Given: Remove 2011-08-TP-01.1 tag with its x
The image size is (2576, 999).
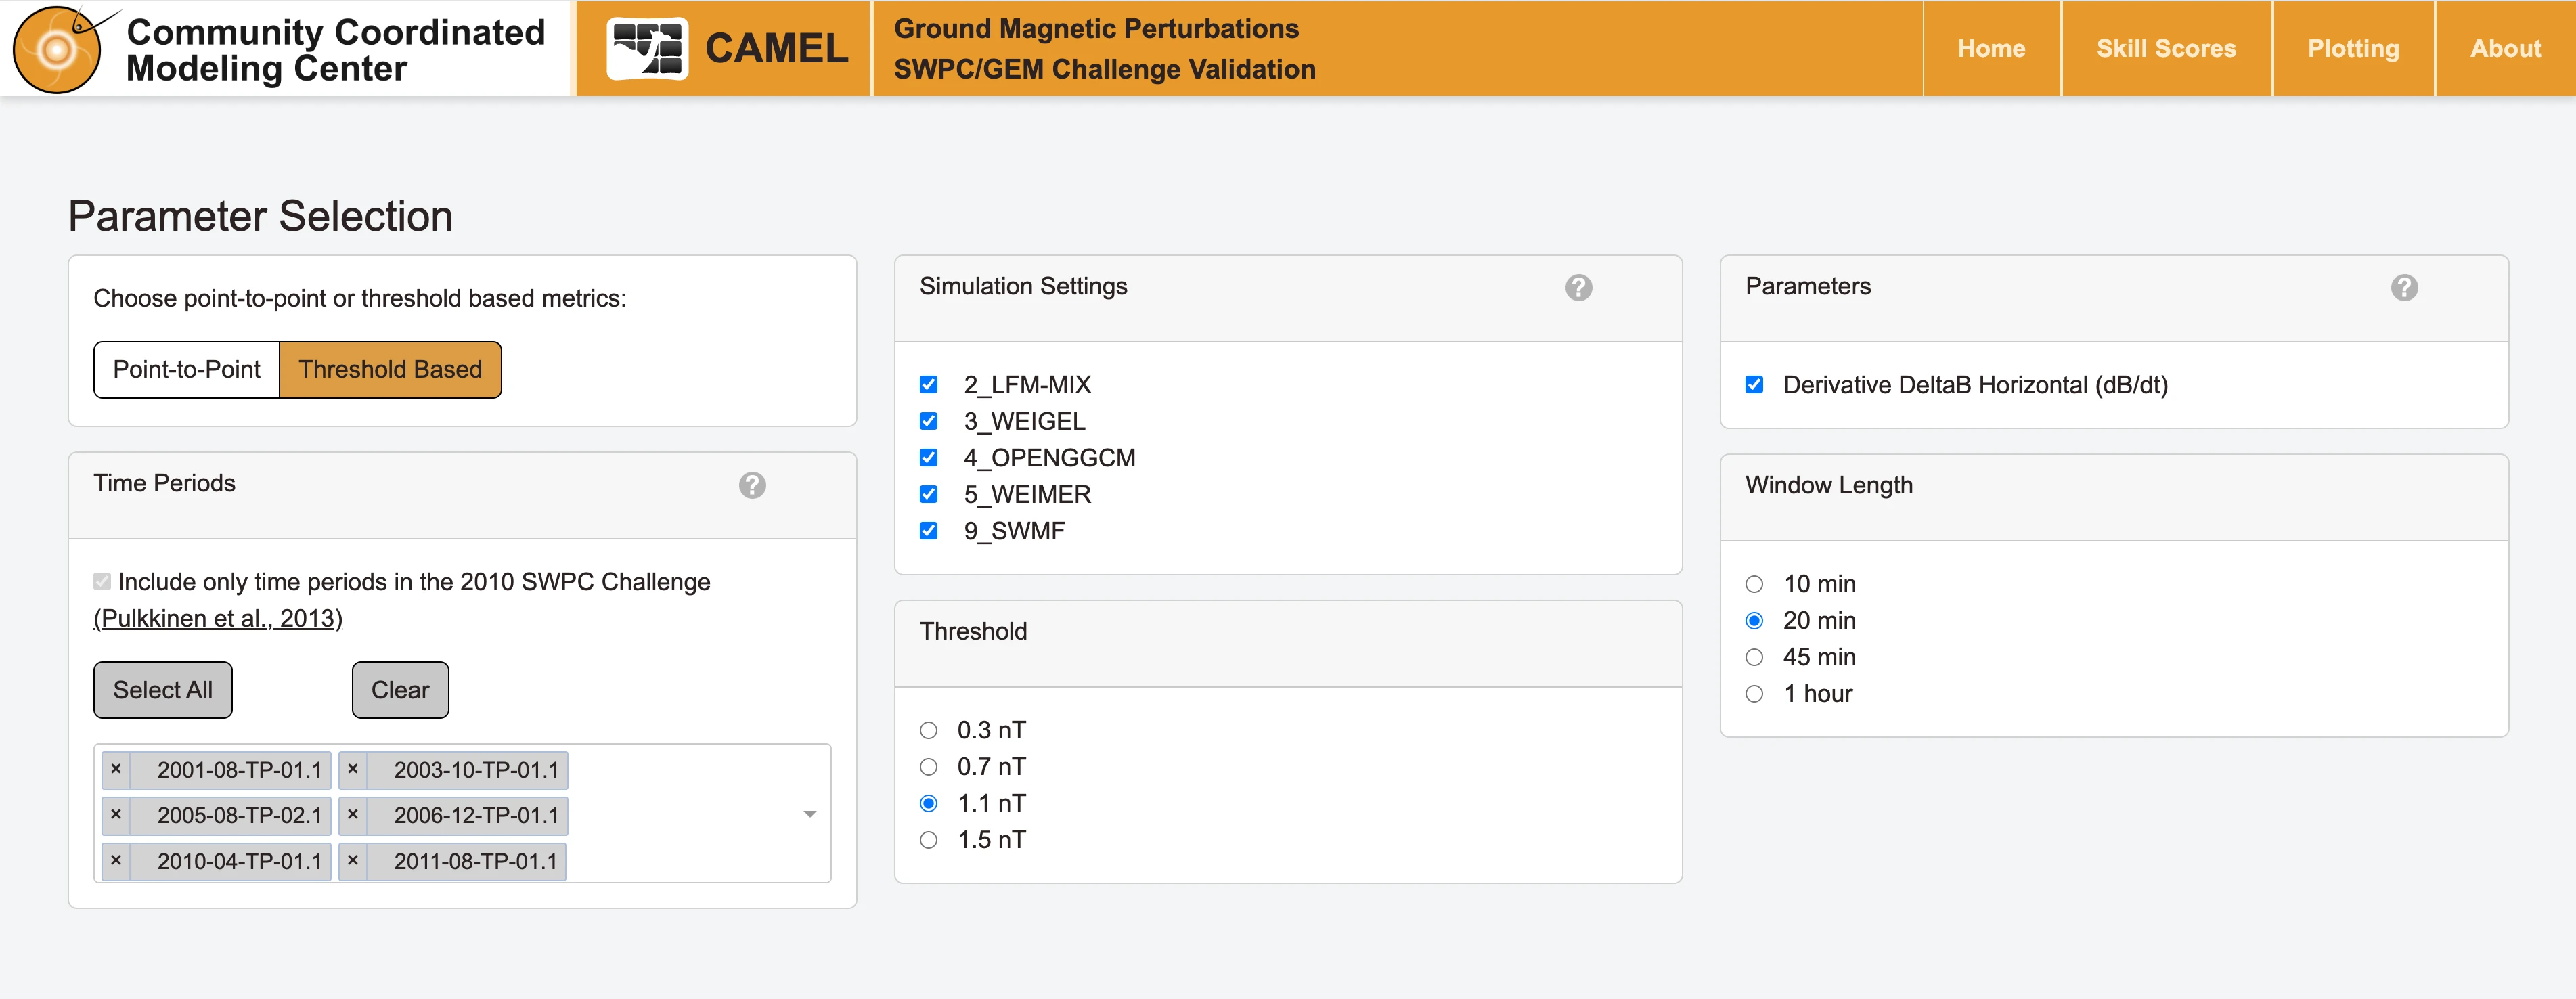Looking at the screenshot, I should [x=353, y=861].
